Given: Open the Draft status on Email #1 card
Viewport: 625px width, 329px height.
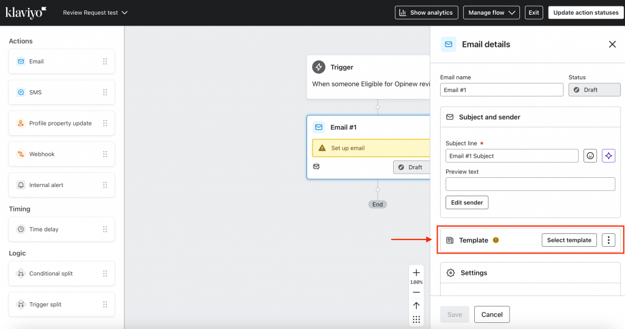Looking at the screenshot, I should 411,167.
